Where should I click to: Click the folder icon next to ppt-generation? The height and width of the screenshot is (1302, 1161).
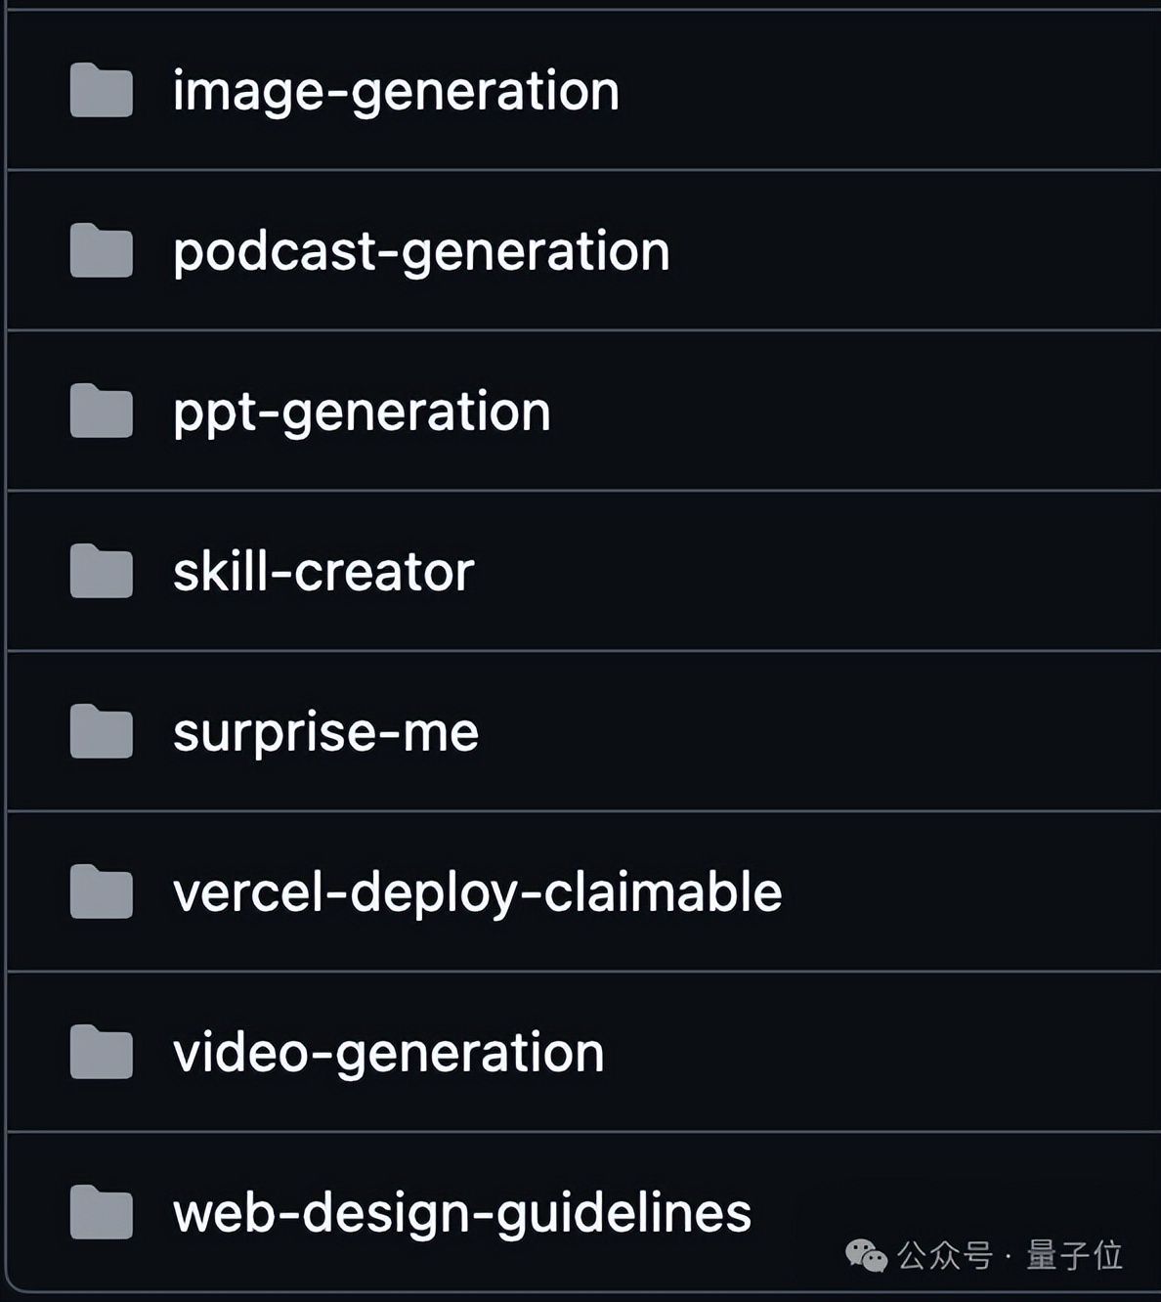coord(102,412)
